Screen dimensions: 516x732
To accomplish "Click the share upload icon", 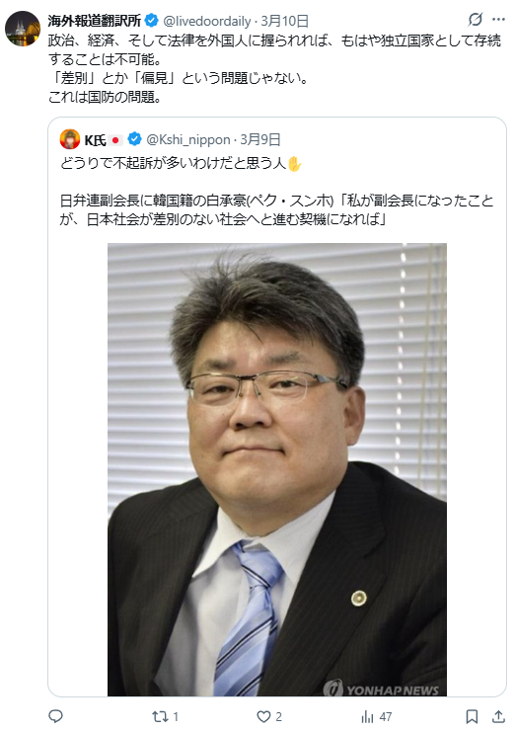I will 499,716.
